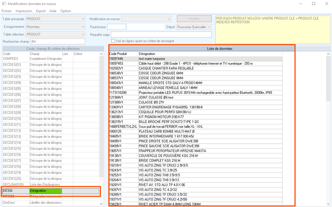Select CARTER ENGRENAGE row
Image resolution: width=332 pixels, height=207 pixels.
[195, 107]
